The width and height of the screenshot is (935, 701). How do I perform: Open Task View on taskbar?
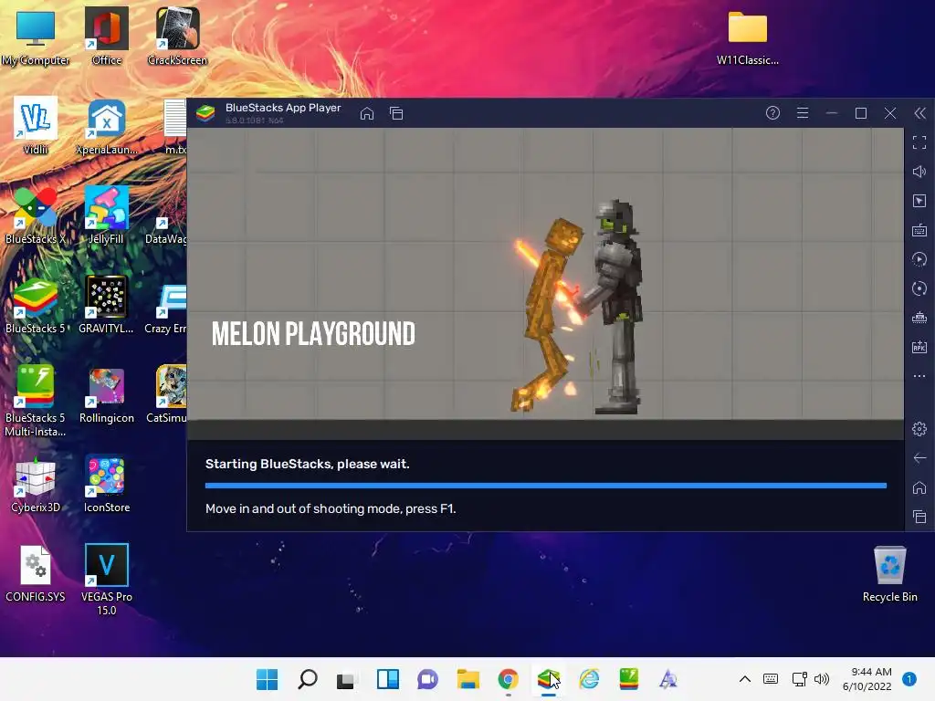[x=347, y=679]
